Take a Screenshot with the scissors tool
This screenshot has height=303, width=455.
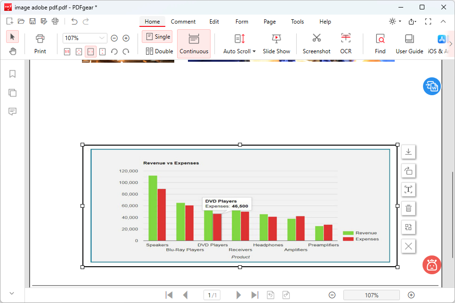pyautogui.click(x=317, y=44)
